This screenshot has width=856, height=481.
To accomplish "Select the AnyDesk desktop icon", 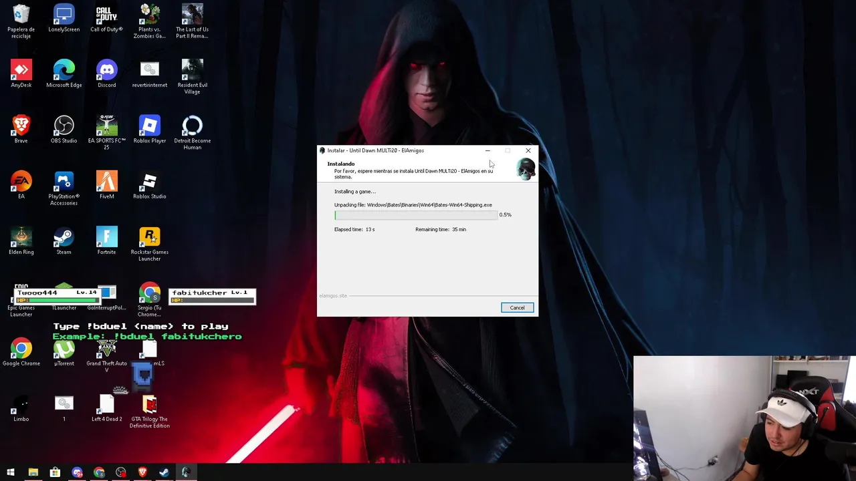I will pos(21,74).
